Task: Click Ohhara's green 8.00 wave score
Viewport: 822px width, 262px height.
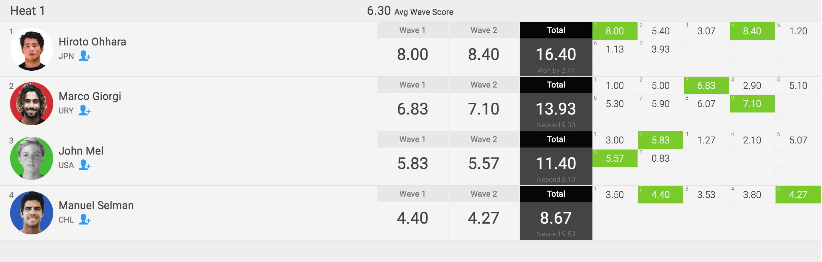Action: point(615,31)
